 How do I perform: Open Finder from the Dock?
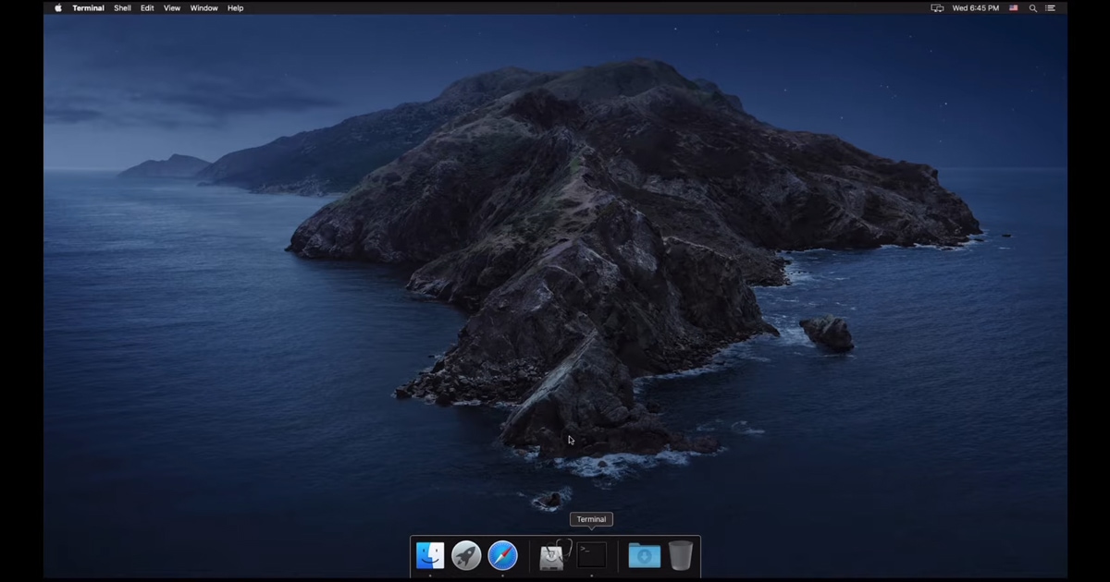click(x=430, y=555)
